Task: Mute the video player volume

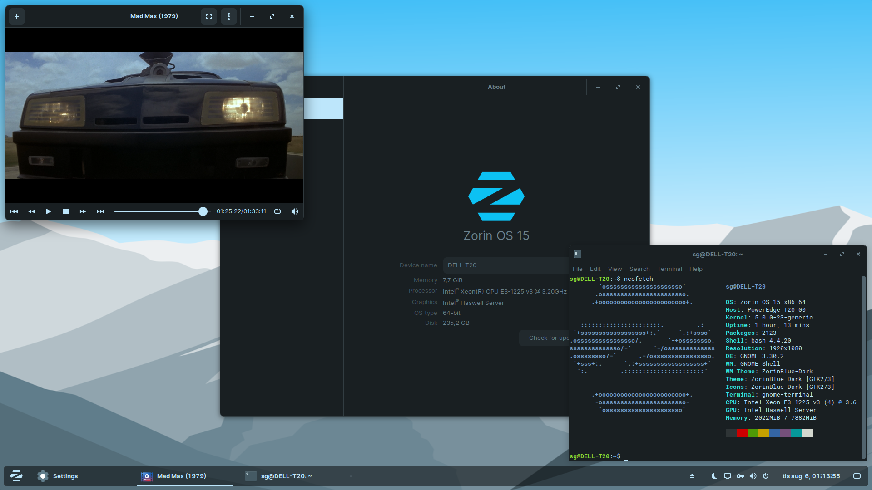Action: (295, 211)
